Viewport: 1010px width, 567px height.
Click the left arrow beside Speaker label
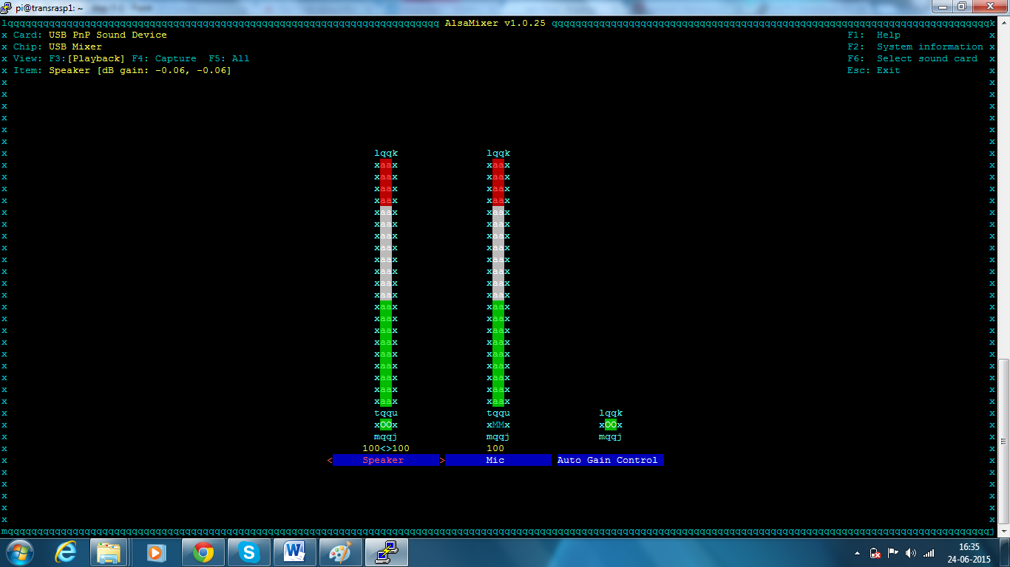[x=330, y=461]
